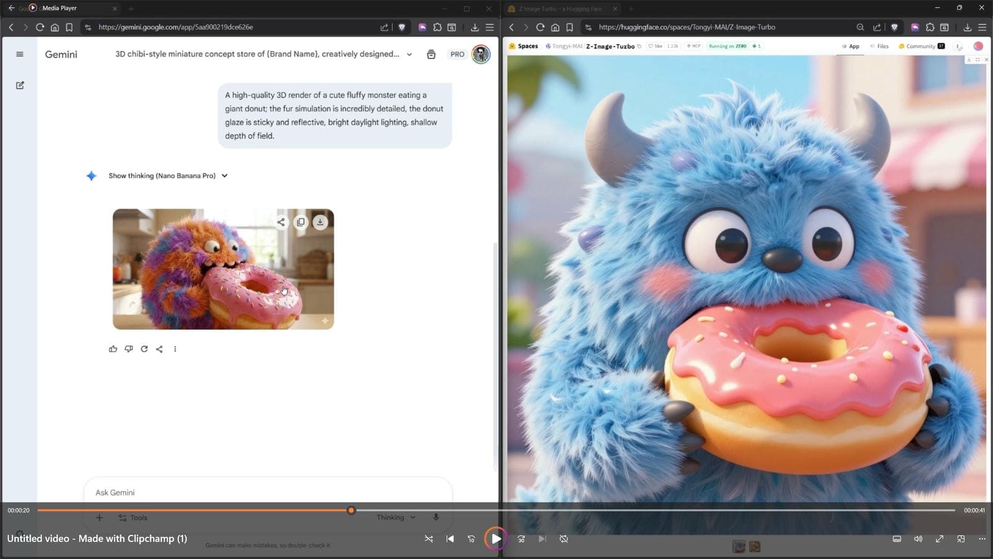993x559 pixels.
Task: Jump to the previous track
Action: 450,539
